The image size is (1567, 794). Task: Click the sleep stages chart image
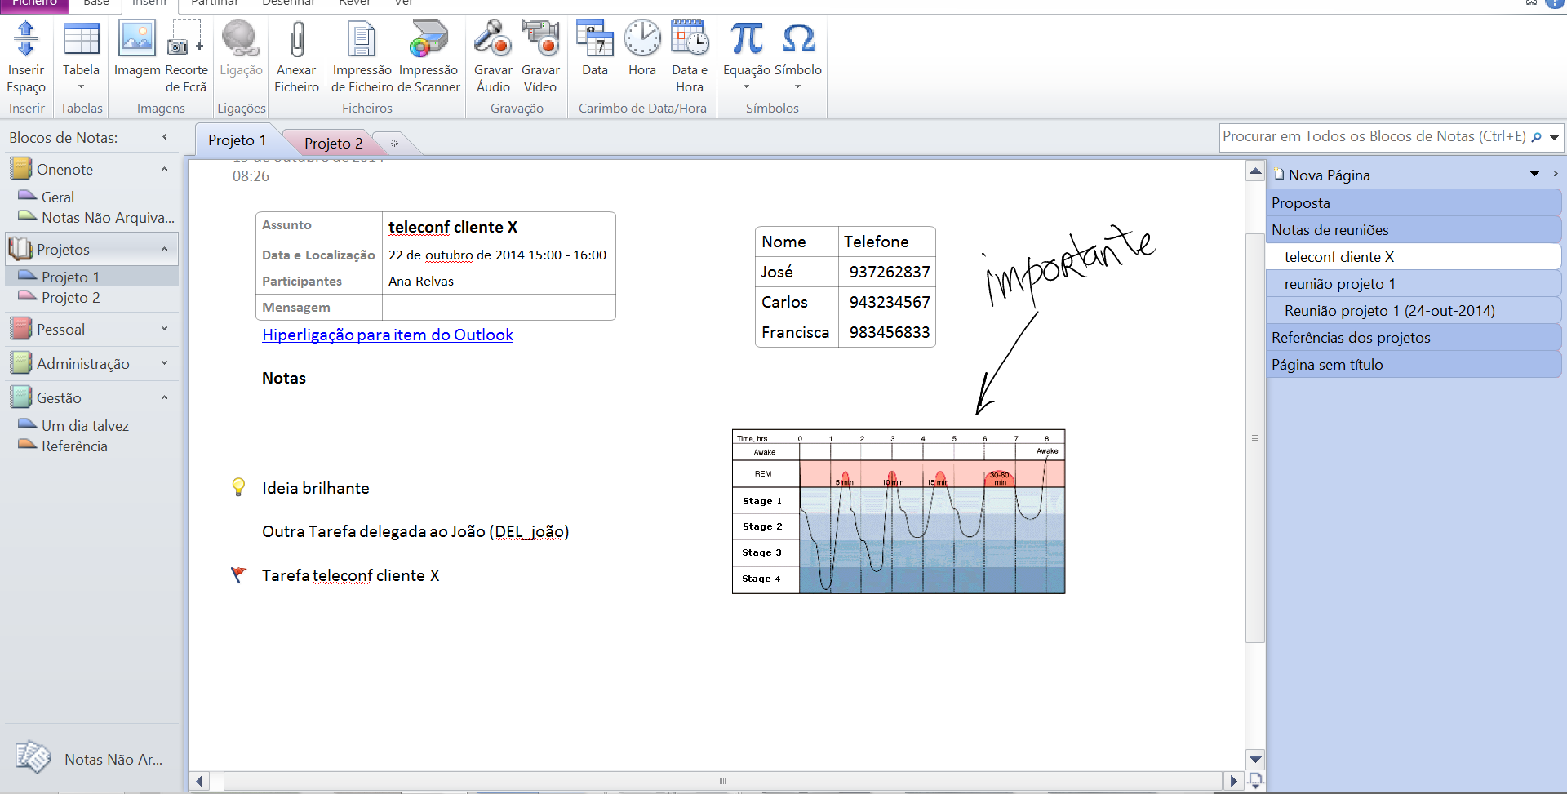tap(899, 511)
